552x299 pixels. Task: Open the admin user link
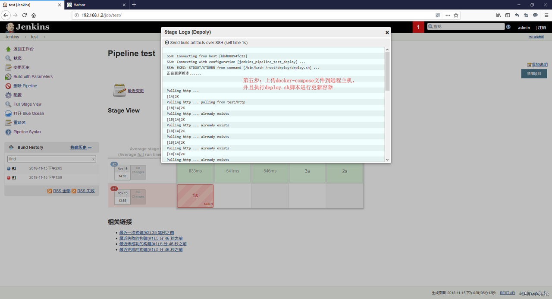(x=524, y=28)
